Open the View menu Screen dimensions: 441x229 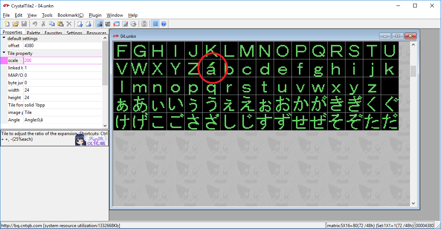point(32,15)
